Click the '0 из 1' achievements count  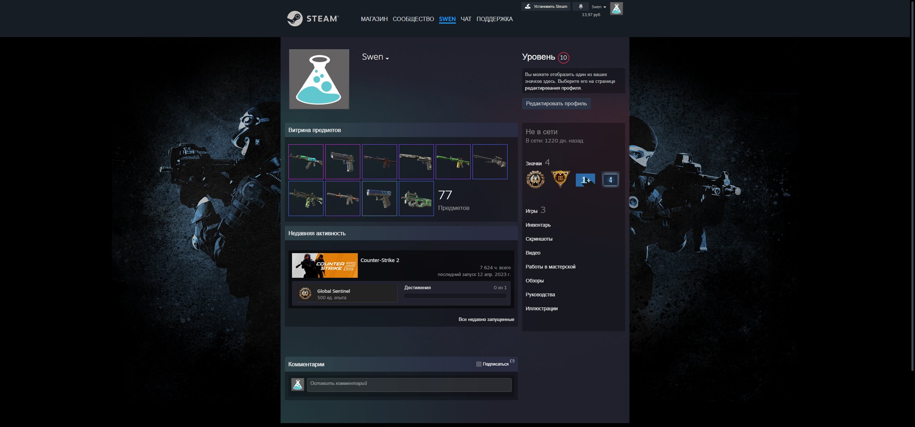tap(500, 288)
